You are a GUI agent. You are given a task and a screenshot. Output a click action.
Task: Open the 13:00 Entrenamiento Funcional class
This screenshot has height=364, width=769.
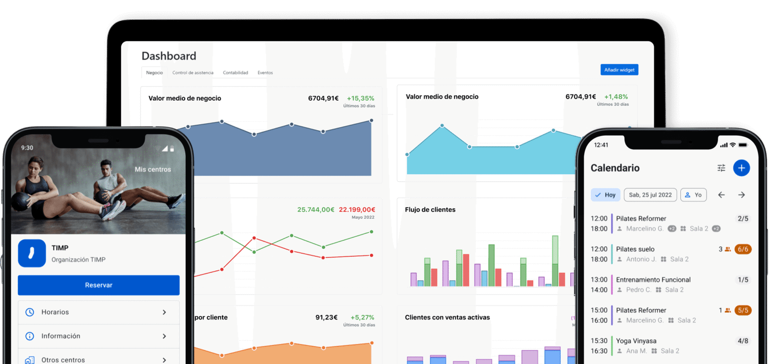[653, 284]
